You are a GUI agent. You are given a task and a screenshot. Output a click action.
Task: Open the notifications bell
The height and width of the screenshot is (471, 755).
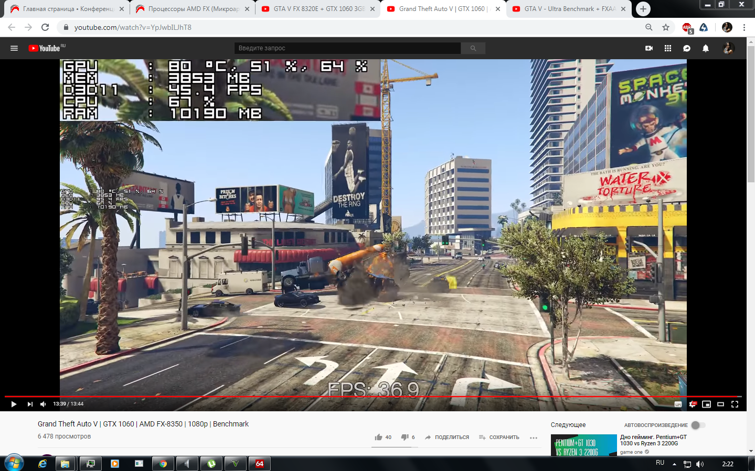[706, 48]
